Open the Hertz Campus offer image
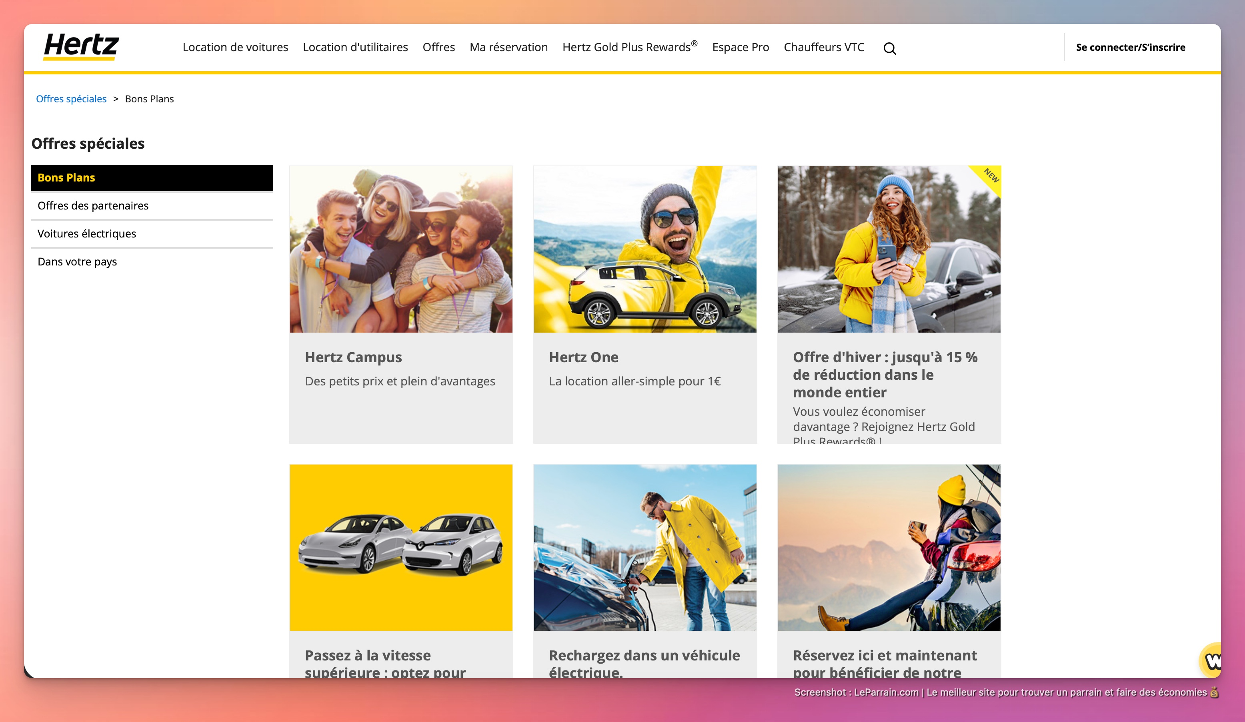This screenshot has width=1245, height=722. [x=401, y=249]
